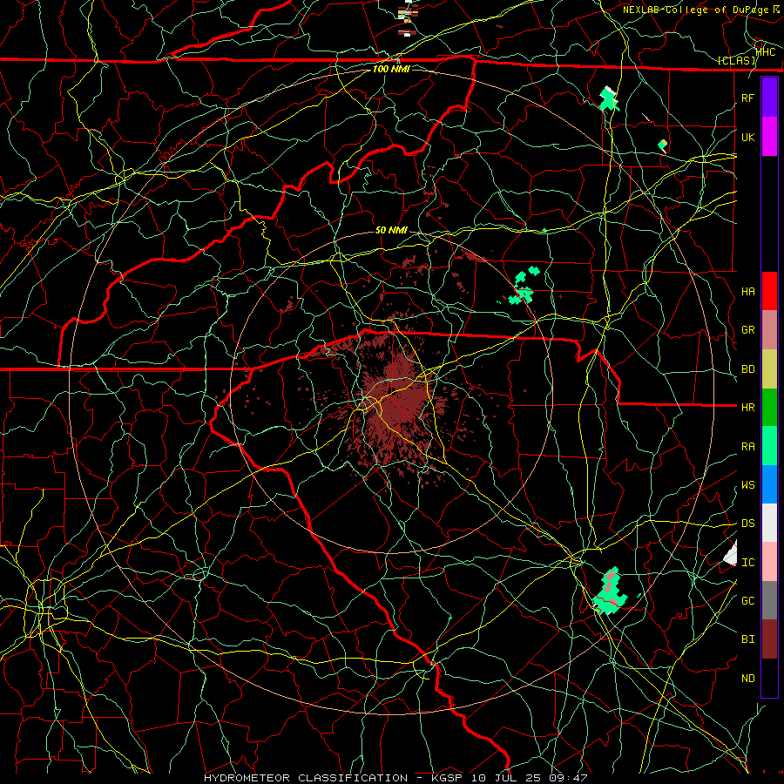The height and width of the screenshot is (784, 784).
Task: Pick the dark green HR legend swatch
Action: (769, 408)
